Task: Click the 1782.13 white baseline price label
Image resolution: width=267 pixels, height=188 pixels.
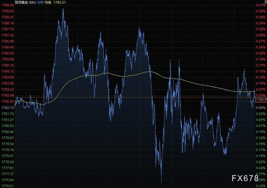Action: [7, 108]
